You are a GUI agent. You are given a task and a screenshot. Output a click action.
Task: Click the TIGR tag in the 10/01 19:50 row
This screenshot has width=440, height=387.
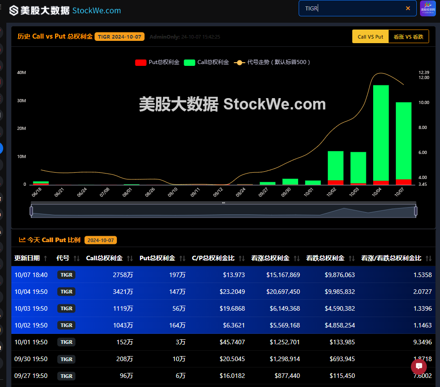(66, 342)
